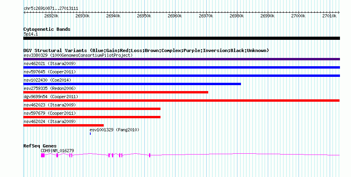351x177 pixels.
Task: Select the black 5p14.1 cytogenetic band bar
Action: pos(181,38)
